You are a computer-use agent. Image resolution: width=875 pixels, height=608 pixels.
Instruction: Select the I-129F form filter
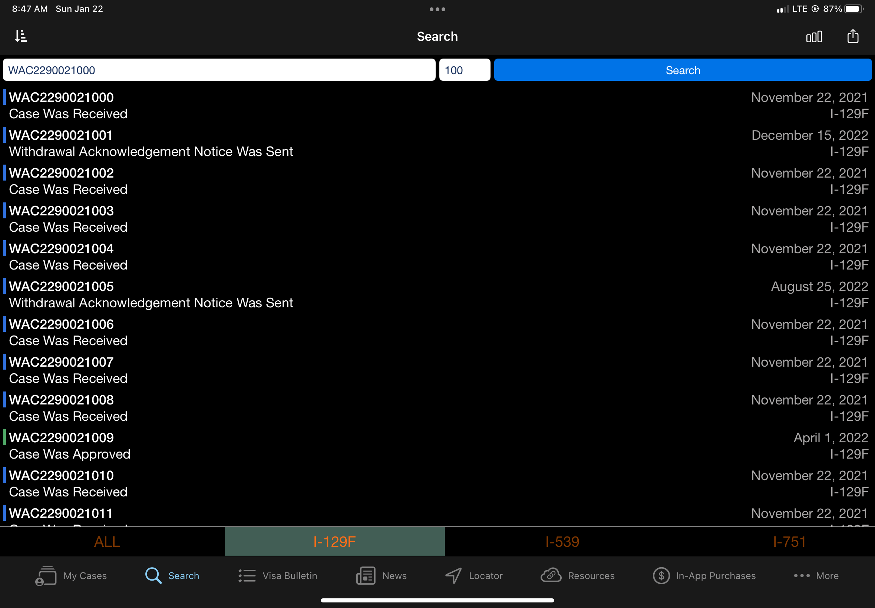click(334, 541)
